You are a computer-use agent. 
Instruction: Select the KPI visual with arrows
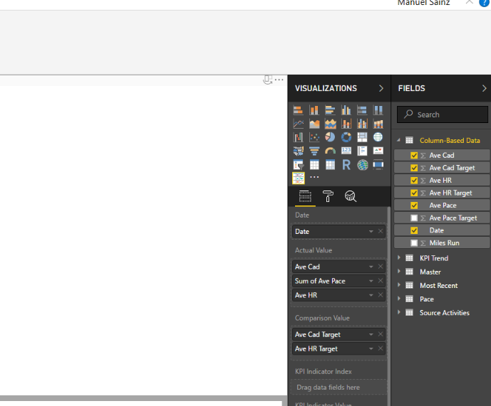click(x=378, y=151)
